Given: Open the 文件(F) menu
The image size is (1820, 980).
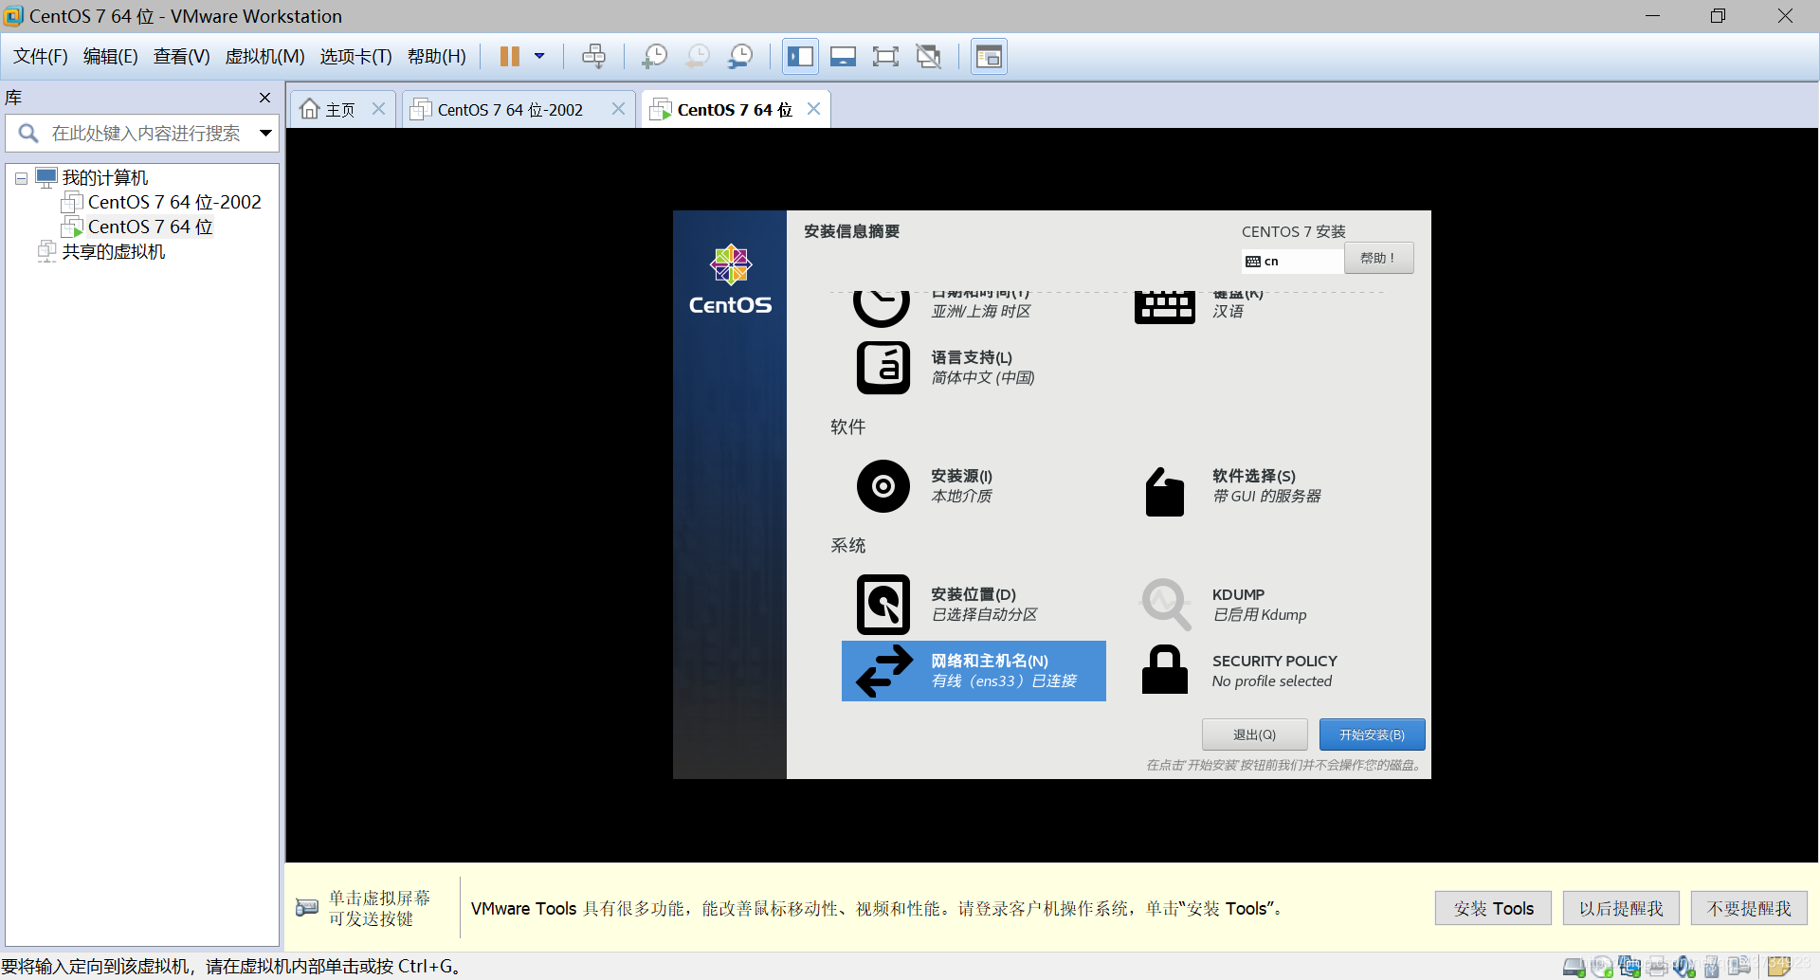Looking at the screenshot, I should point(41,57).
